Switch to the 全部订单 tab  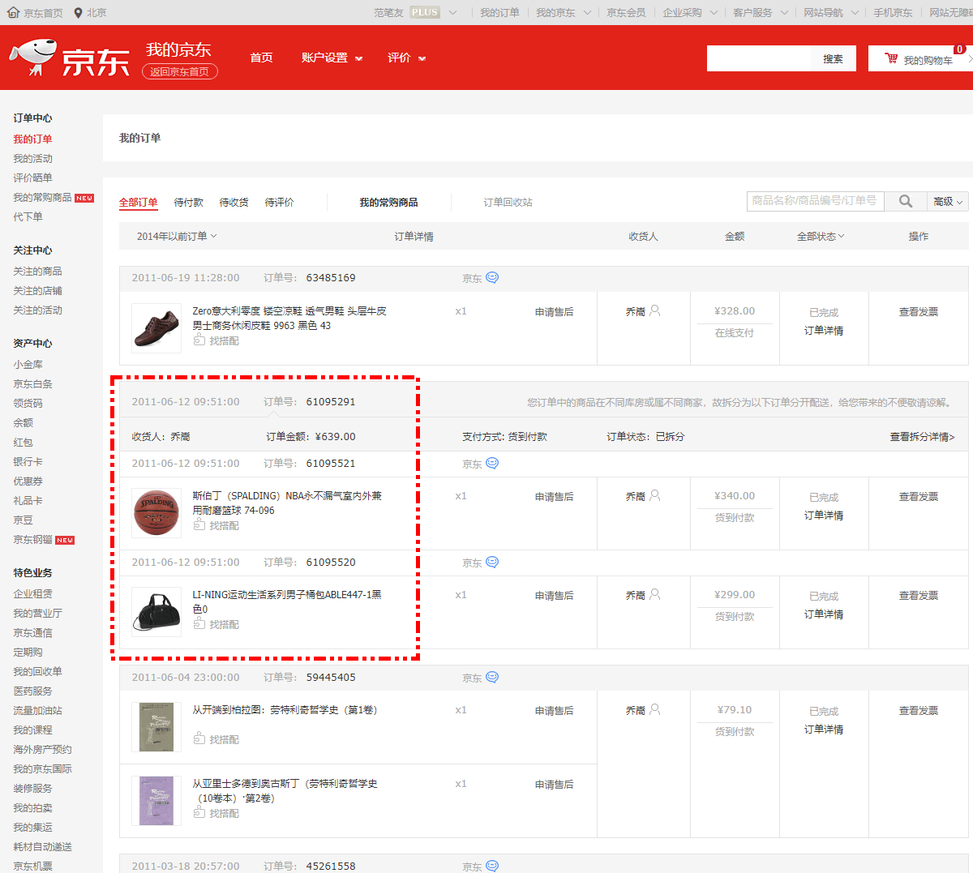coord(139,202)
